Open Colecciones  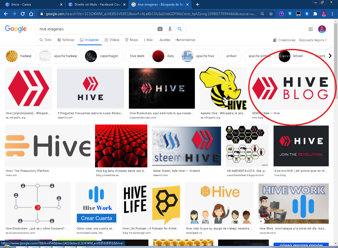coord(284,40)
